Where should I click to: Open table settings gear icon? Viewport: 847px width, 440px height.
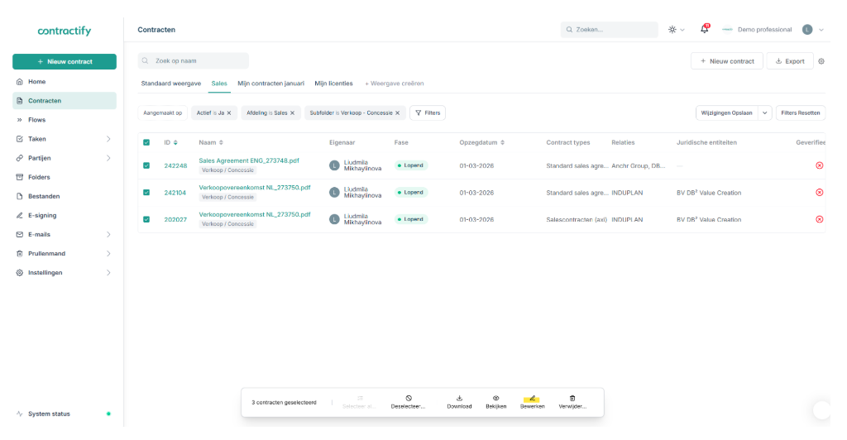[821, 61]
